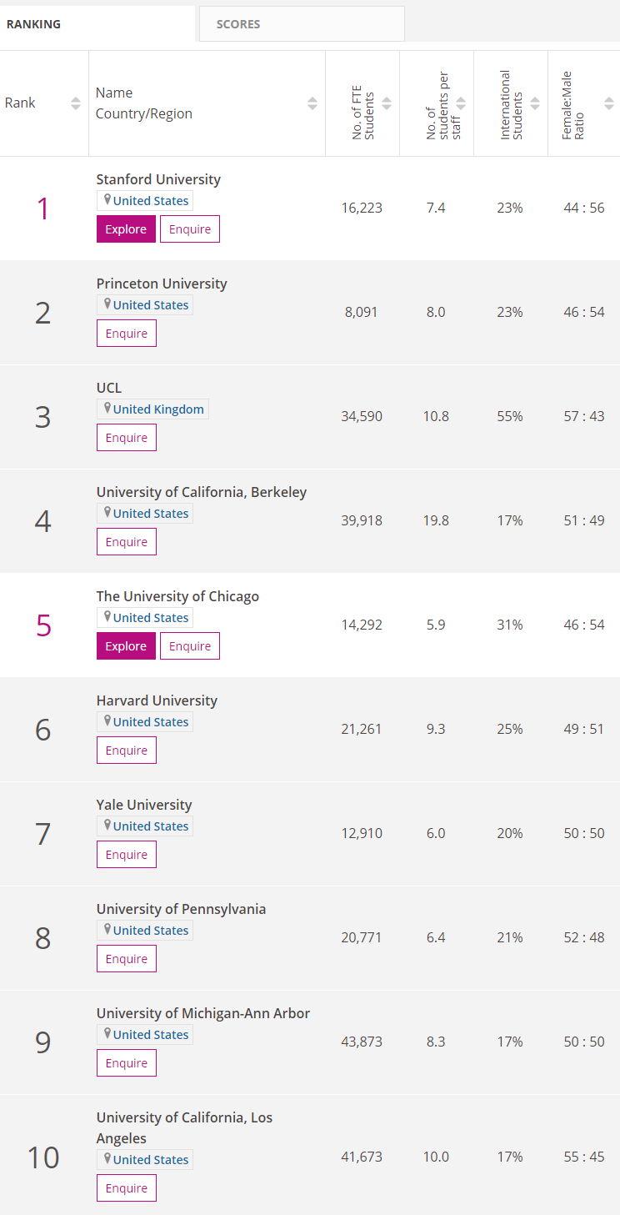The height and width of the screenshot is (1215, 620).
Task: Sort by International Students arrows
Action: coord(535,103)
